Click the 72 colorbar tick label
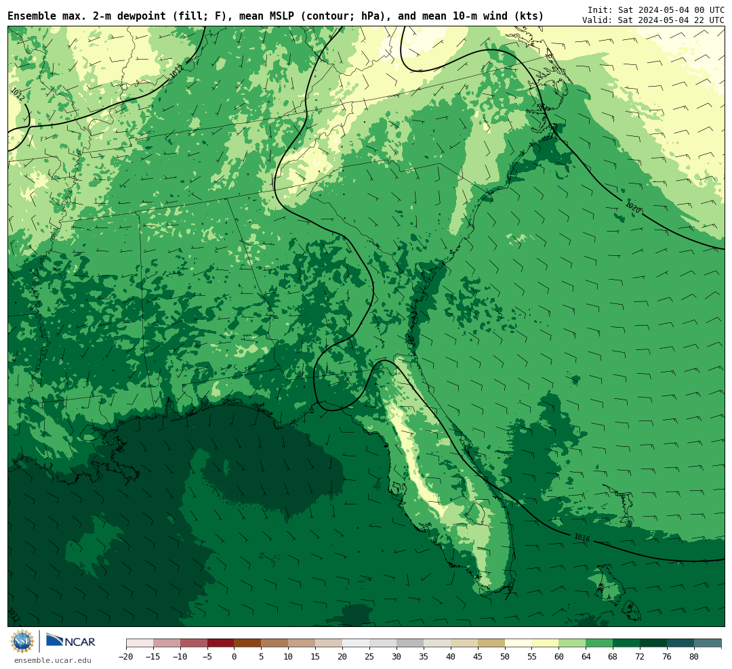The image size is (732, 669). tap(640, 656)
